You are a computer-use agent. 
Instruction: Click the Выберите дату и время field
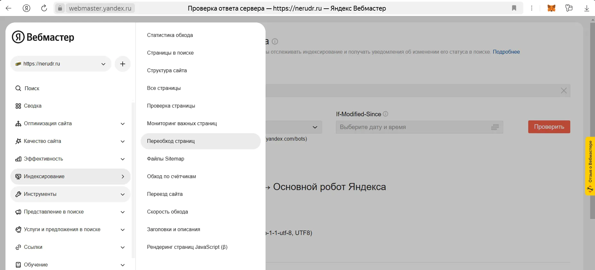(419, 127)
